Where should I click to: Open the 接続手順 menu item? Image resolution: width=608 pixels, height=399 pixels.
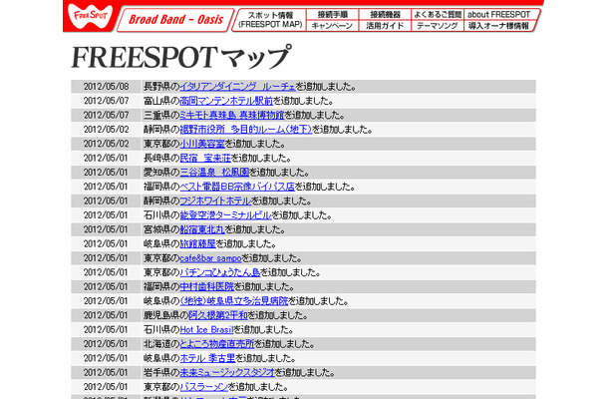click(x=333, y=14)
